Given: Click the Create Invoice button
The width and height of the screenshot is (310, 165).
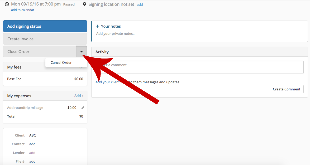Looking at the screenshot, I should tap(45, 39).
